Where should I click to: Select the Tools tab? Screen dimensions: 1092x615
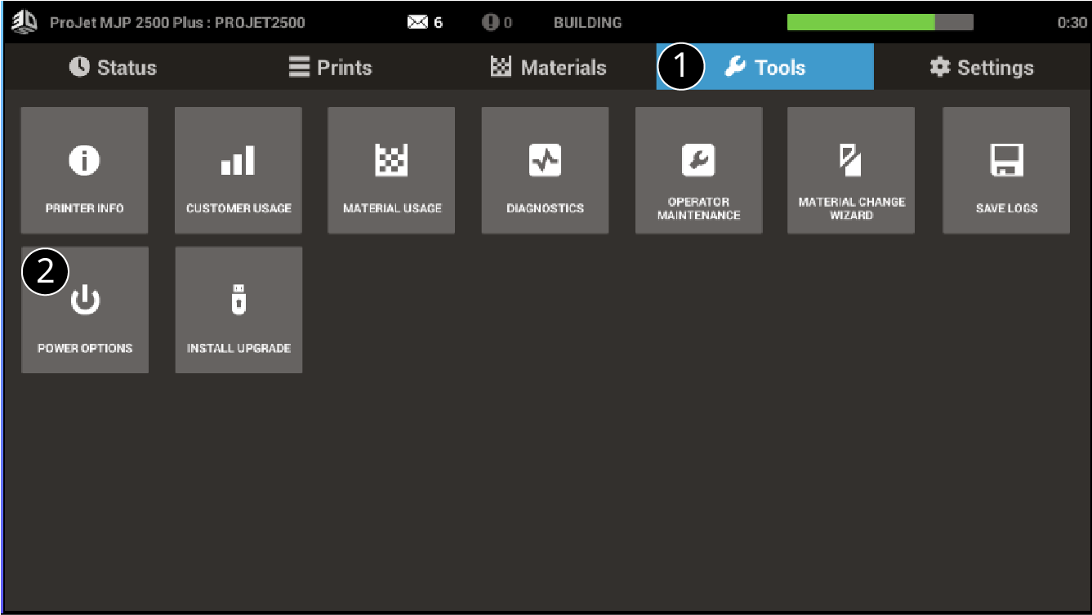765,67
